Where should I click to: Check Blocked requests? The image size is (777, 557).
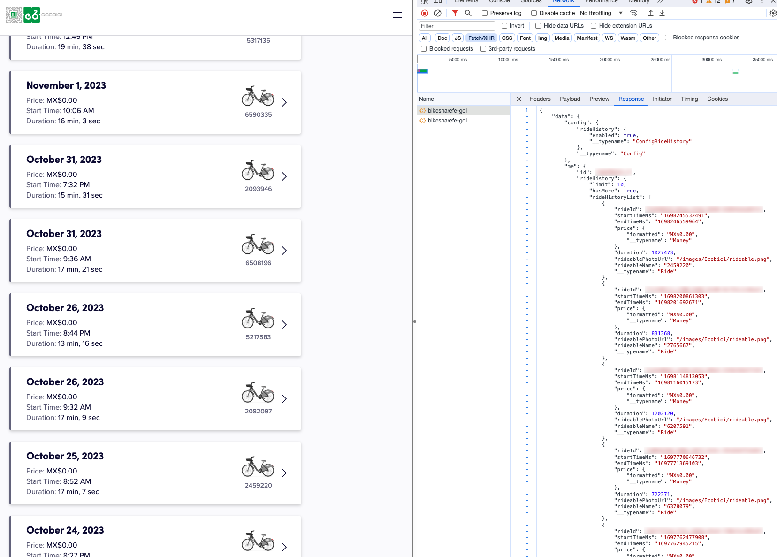point(424,49)
